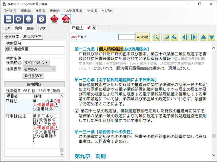Image resolution: width=217 pixels, height=162 pixels.
Task: Click the 第九章 罰則 chapter heading
Action: [x=90, y=156]
